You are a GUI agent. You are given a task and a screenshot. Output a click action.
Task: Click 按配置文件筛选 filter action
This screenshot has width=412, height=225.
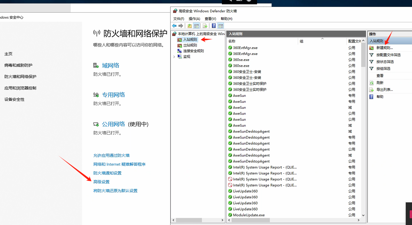tap(388, 55)
